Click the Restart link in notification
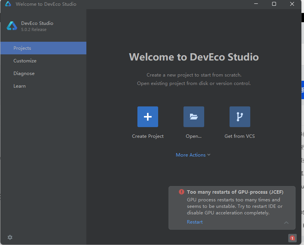This screenshot has height=245, width=304. (x=195, y=222)
